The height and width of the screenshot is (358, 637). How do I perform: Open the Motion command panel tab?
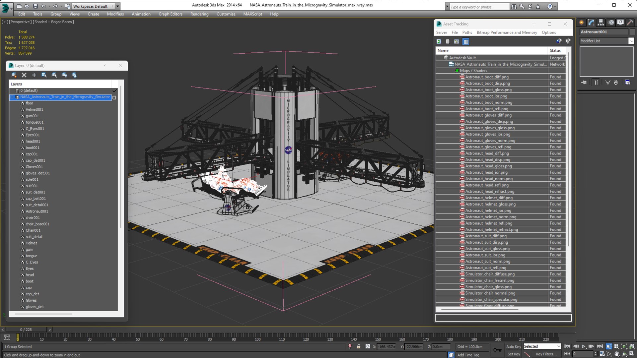(611, 23)
